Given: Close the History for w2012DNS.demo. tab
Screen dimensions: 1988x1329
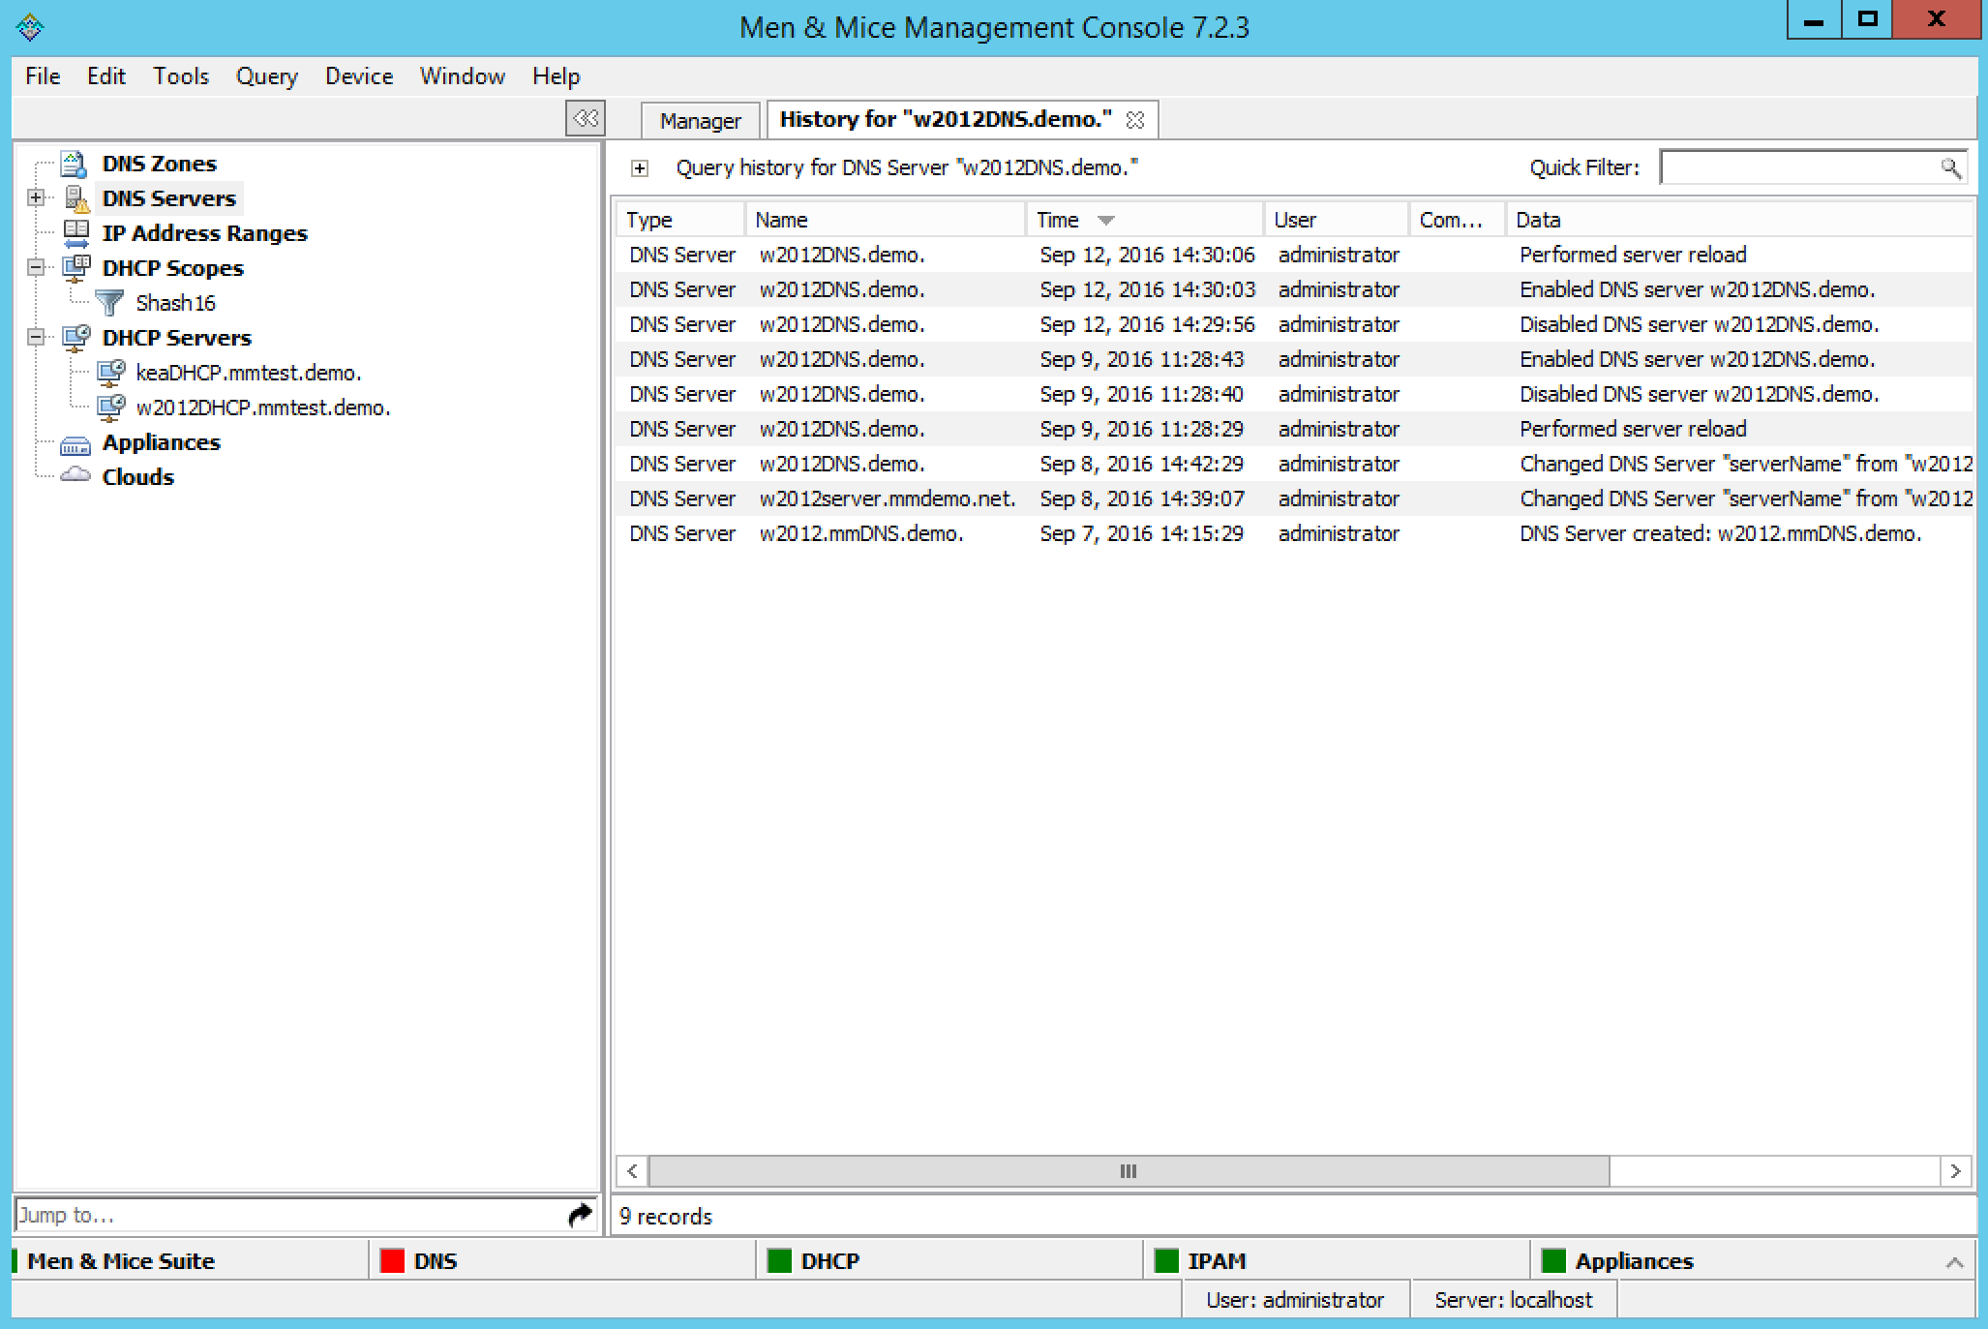Looking at the screenshot, I should [x=1135, y=120].
